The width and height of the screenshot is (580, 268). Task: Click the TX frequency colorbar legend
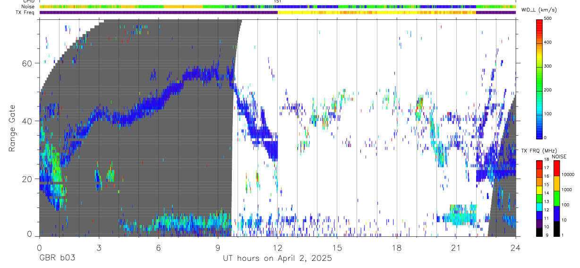pyautogui.click(x=539, y=199)
